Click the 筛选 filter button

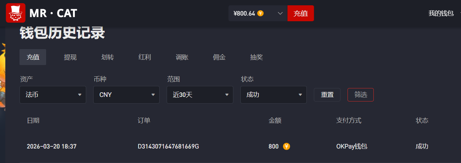tap(361, 95)
